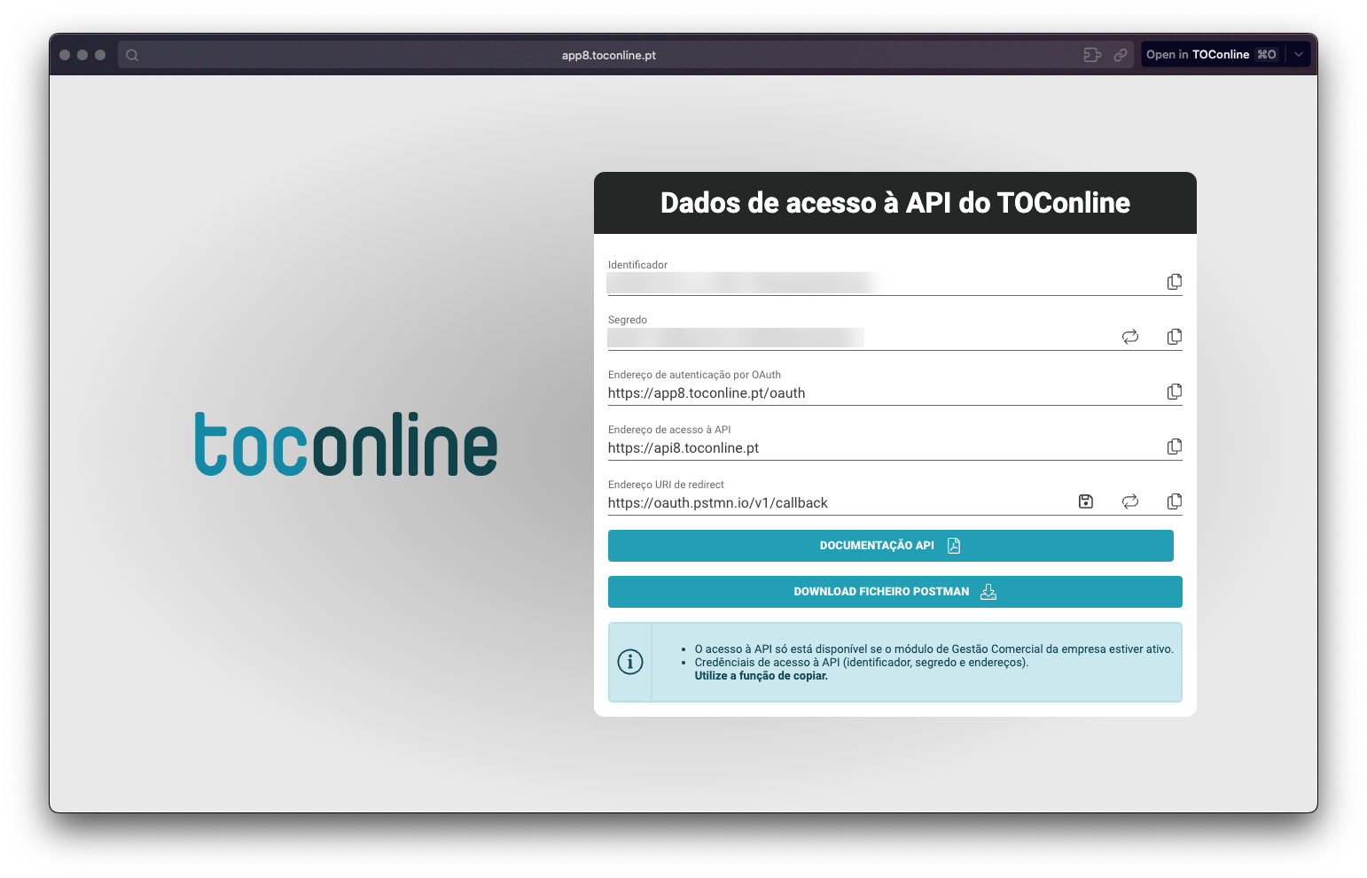
Task: Click the Identificador label
Action: pos(637,265)
